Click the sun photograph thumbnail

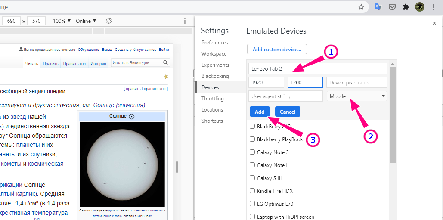pyautogui.click(x=122, y=164)
